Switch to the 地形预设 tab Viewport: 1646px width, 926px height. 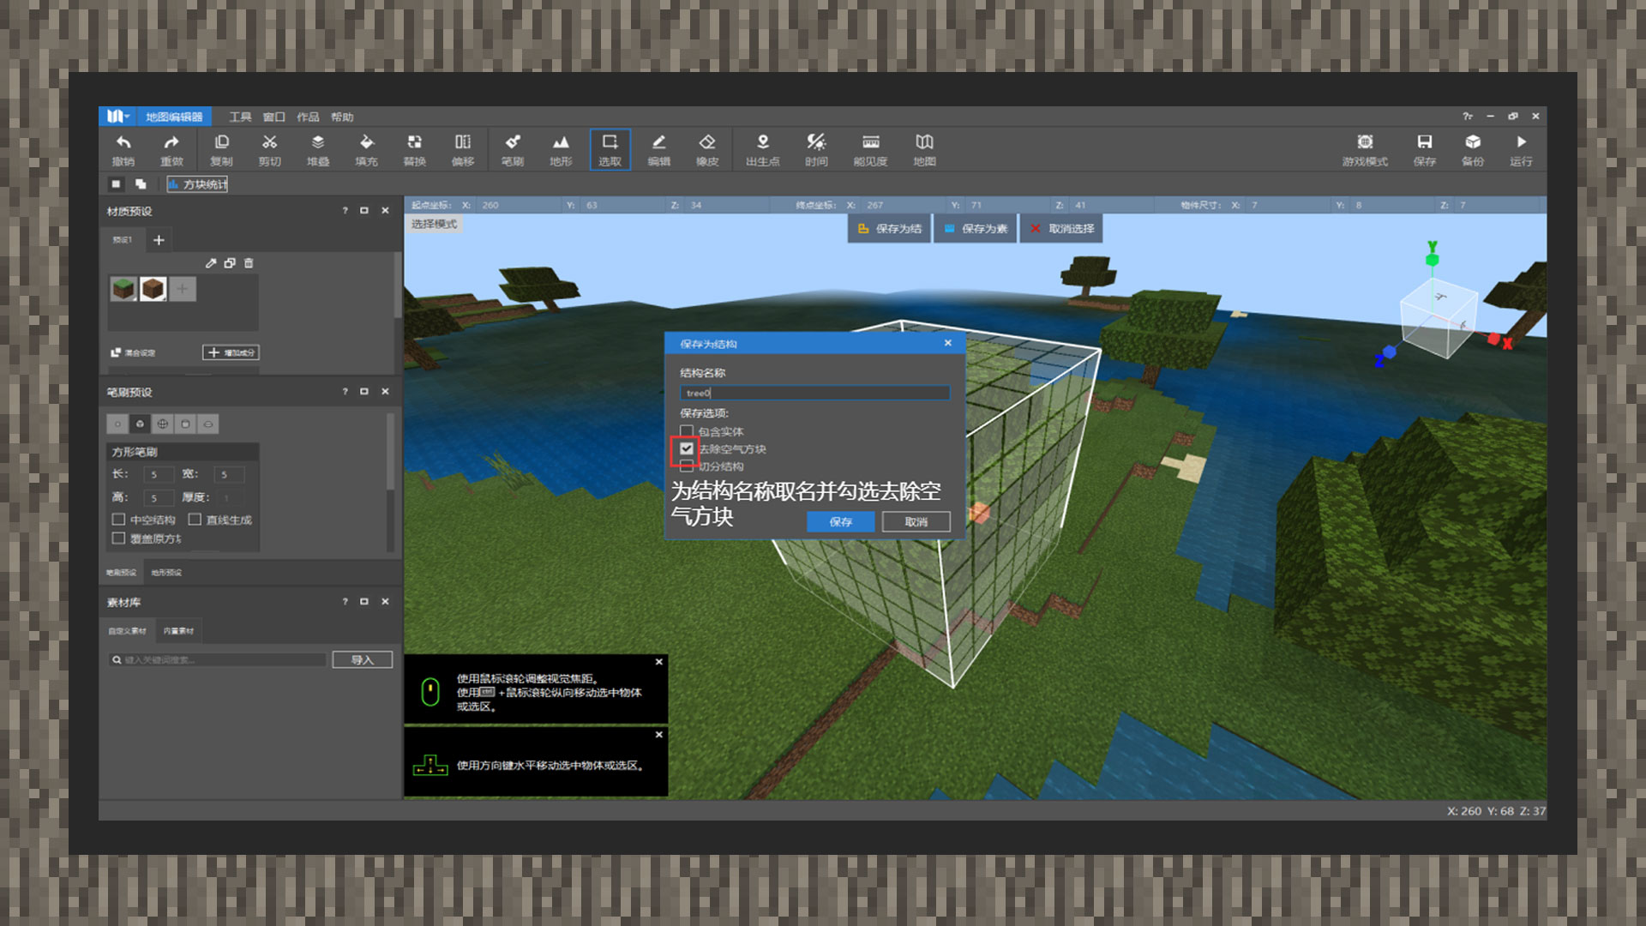pyautogui.click(x=166, y=572)
